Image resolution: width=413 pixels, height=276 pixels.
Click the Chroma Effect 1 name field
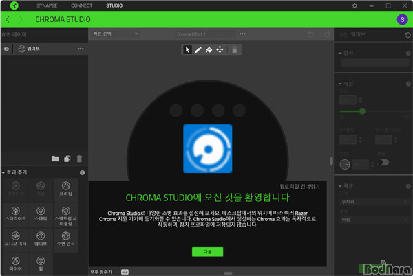click(205, 34)
